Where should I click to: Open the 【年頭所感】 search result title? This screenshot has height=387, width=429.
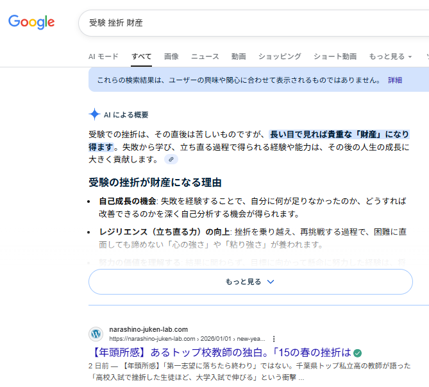pos(220,353)
